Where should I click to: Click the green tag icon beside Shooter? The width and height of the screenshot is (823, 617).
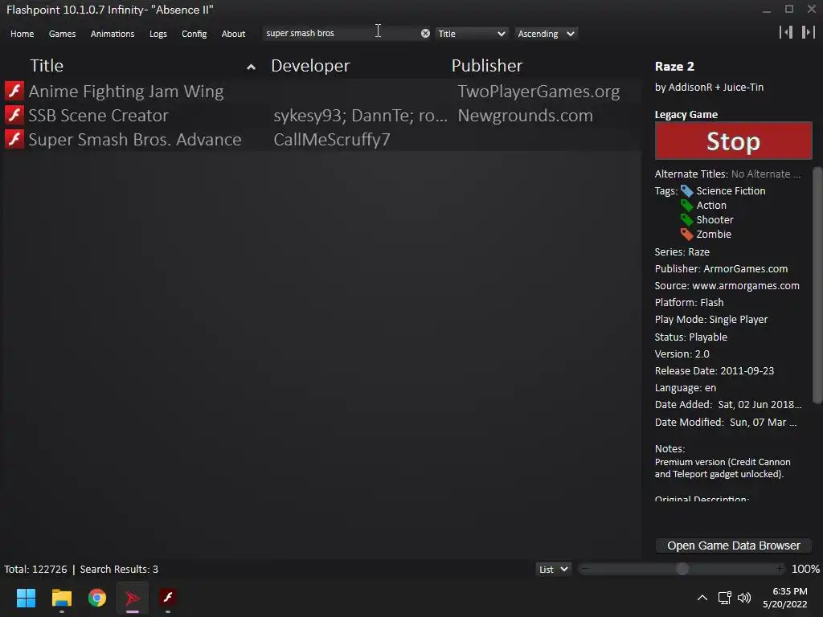[686, 220]
